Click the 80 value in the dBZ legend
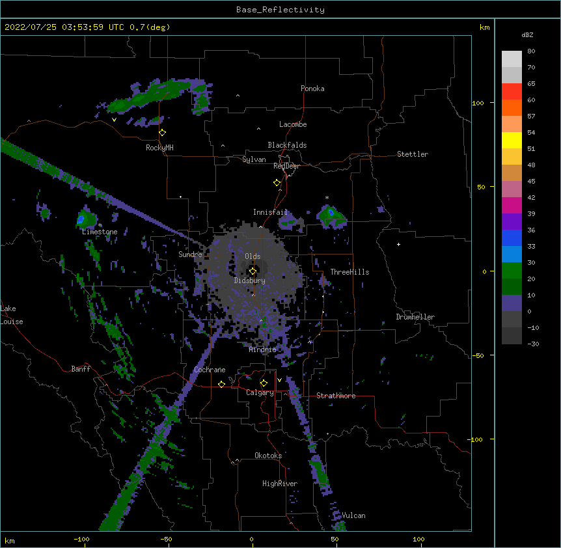561x548 pixels. [x=531, y=51]
